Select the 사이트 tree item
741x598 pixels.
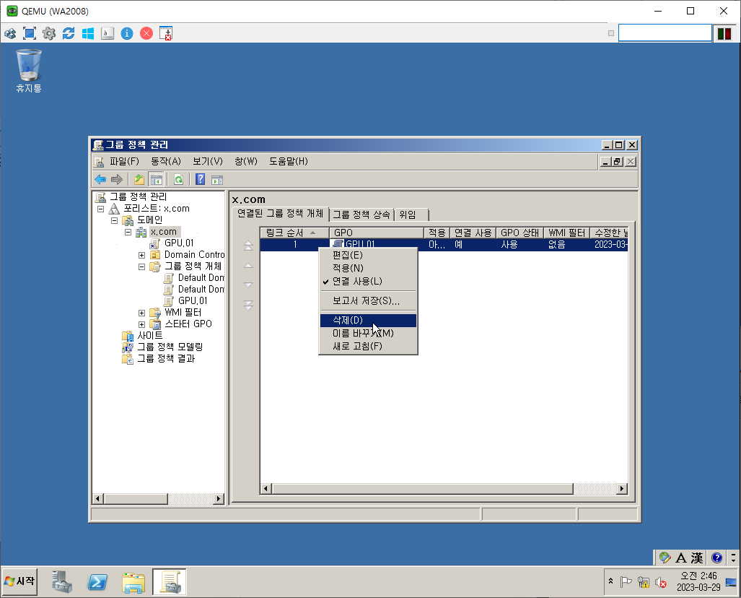point(149,335)
